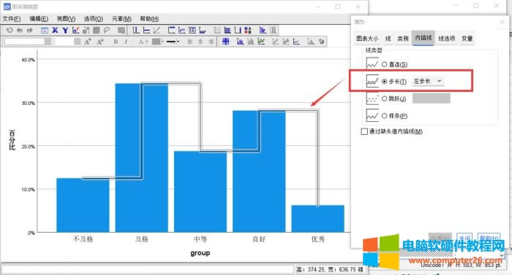512x275 pixels.
Task: Click the rightmost pie-style toolbar icon
Action: (x=322, y=42)
